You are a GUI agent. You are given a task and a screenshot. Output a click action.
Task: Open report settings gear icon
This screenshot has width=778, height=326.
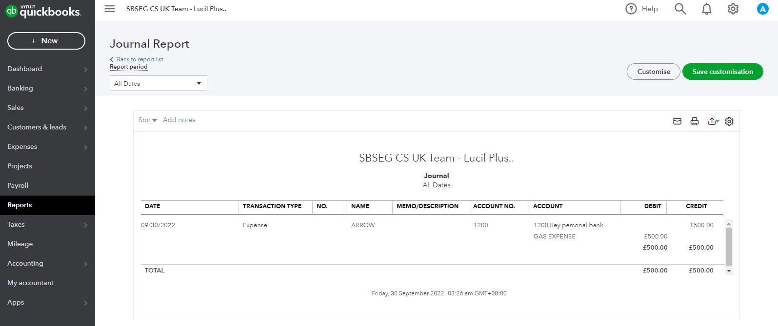(x=729, y=121)
